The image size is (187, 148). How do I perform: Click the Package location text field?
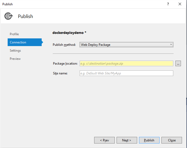click(x=126, y=64)
